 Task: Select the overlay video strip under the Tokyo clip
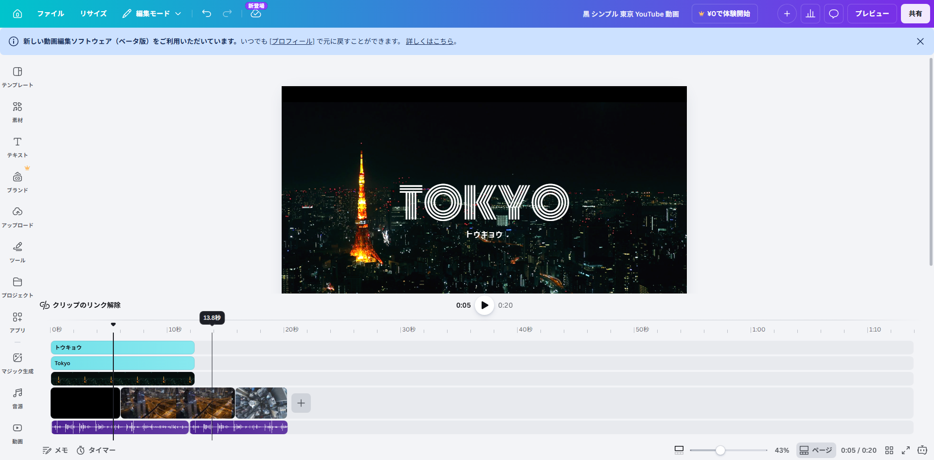coord(123,379)
